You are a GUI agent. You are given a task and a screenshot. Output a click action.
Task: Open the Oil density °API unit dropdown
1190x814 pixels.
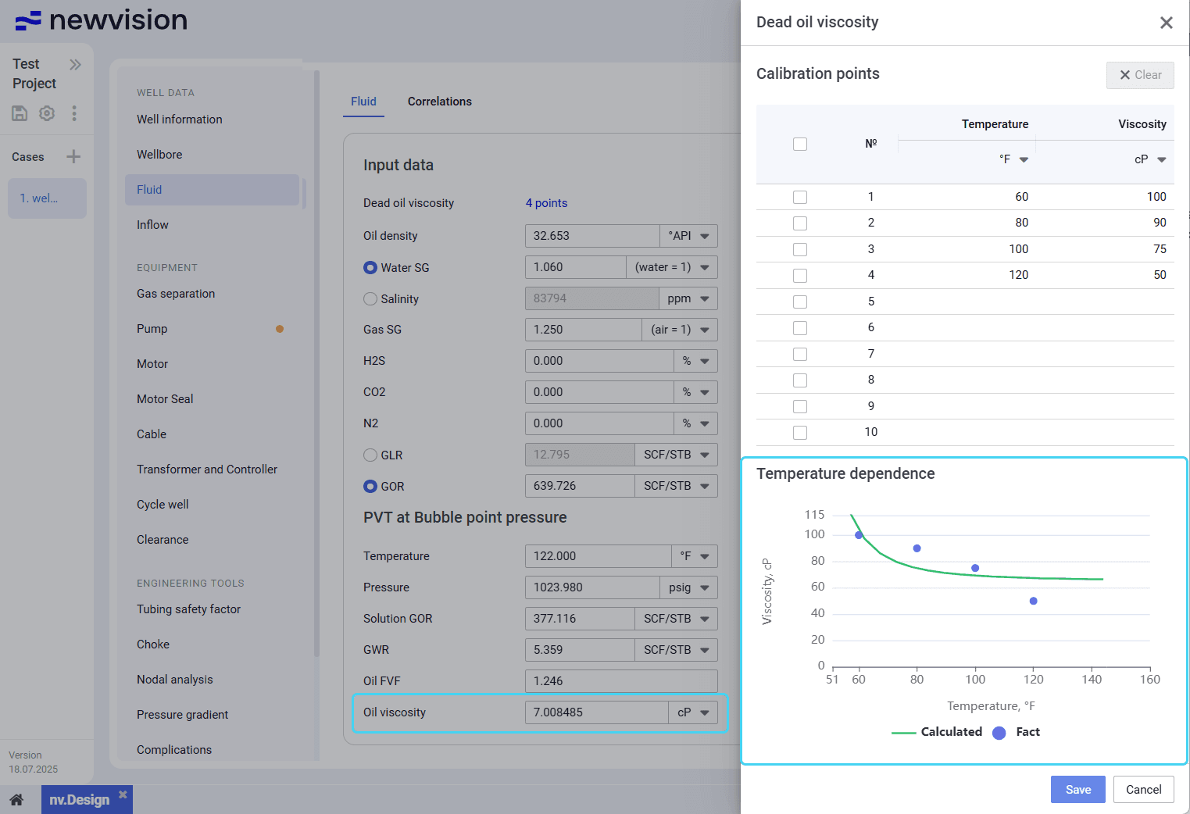688,236
